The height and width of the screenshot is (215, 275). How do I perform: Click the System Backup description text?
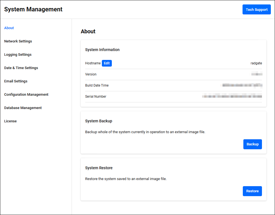pyautogui.click(x=145, y=132)
